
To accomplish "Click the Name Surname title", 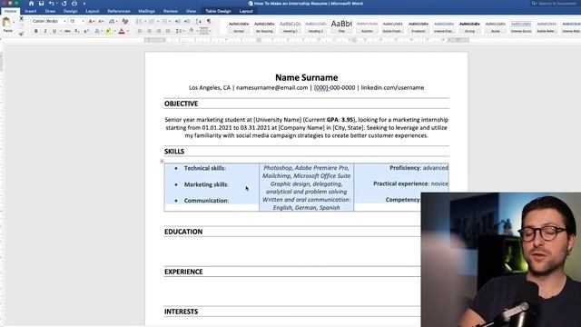I will [307, 77].
